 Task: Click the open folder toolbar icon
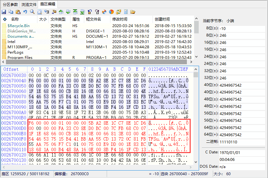(x=133, y=12)
